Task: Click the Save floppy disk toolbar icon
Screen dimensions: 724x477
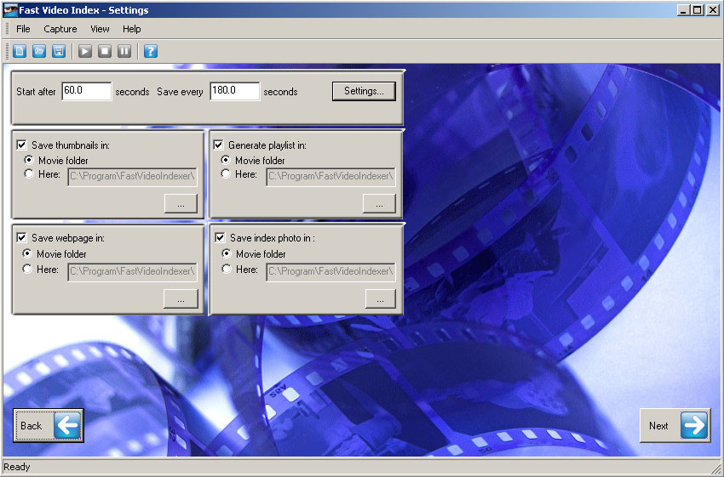Action: [59, 51]
